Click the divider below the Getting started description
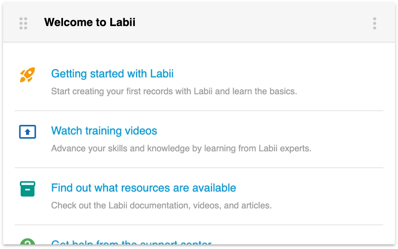The width and height of the screenshot is (398, 249). (199, 111)
